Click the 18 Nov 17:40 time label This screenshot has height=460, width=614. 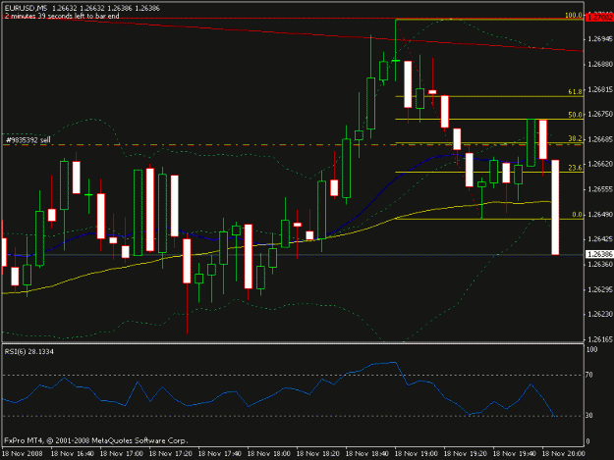coord(220,454)
